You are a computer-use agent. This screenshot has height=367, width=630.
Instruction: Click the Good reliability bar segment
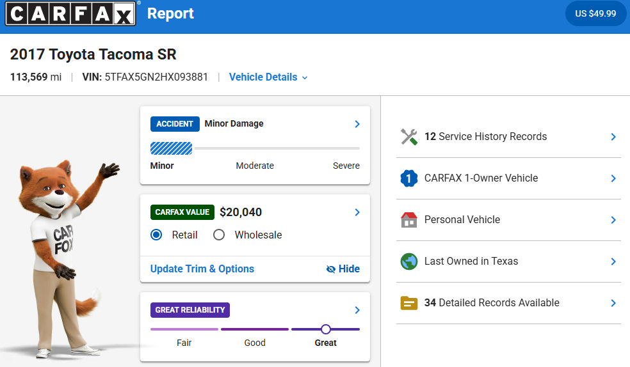pyautogui.click(x=255, y=329)
